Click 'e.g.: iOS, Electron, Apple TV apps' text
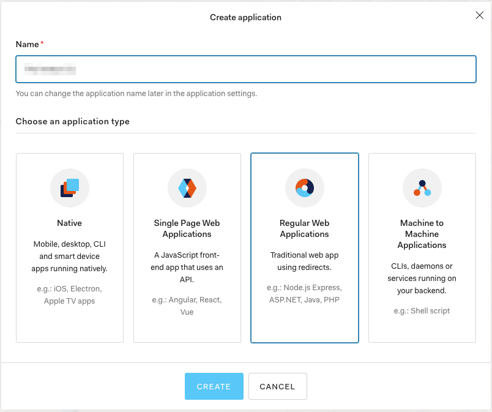 pyautogui.click(x=70, y=295)
